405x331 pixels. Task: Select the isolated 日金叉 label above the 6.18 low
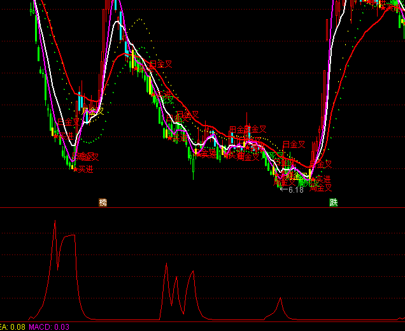294,145
